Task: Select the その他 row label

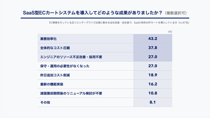Action: tap(45, 103)
